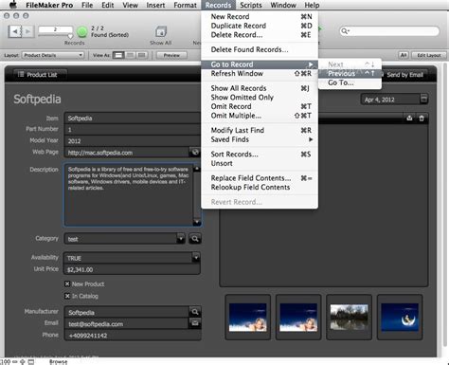449x365 pixels.
Task: Search by Category magnifier button
Action: [x=195, y=239]
